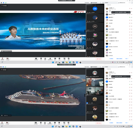The height and width of the screenshot is (128, 133).
Task: Click Unmute All button in top members panel
Action: (x=119, y=59)
